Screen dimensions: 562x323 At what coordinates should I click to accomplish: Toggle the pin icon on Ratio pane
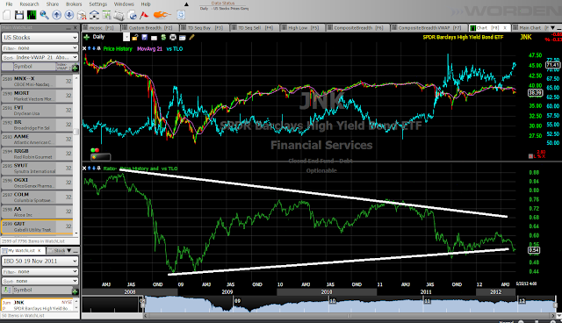pos(98,168)
